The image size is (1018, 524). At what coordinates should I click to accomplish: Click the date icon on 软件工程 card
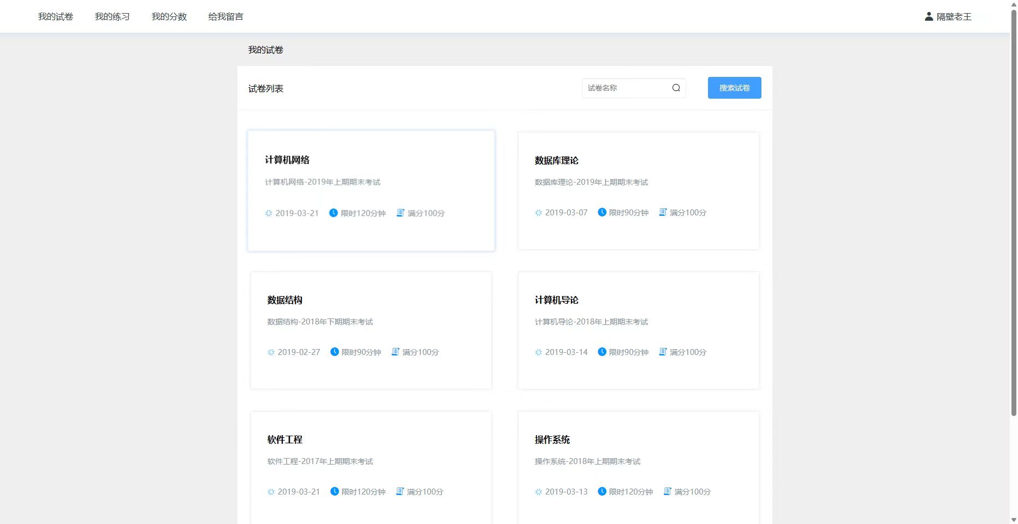(271, 492)
